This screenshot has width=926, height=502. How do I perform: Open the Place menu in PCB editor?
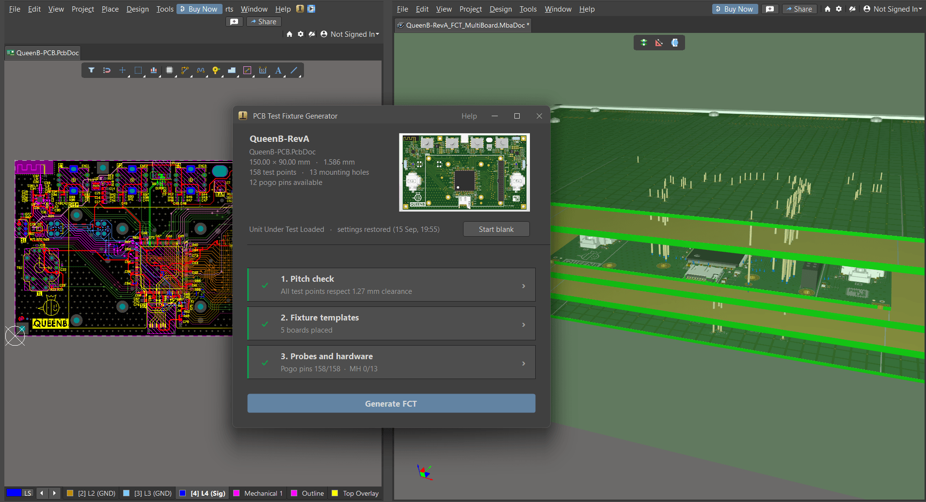(x=110, y=9)
